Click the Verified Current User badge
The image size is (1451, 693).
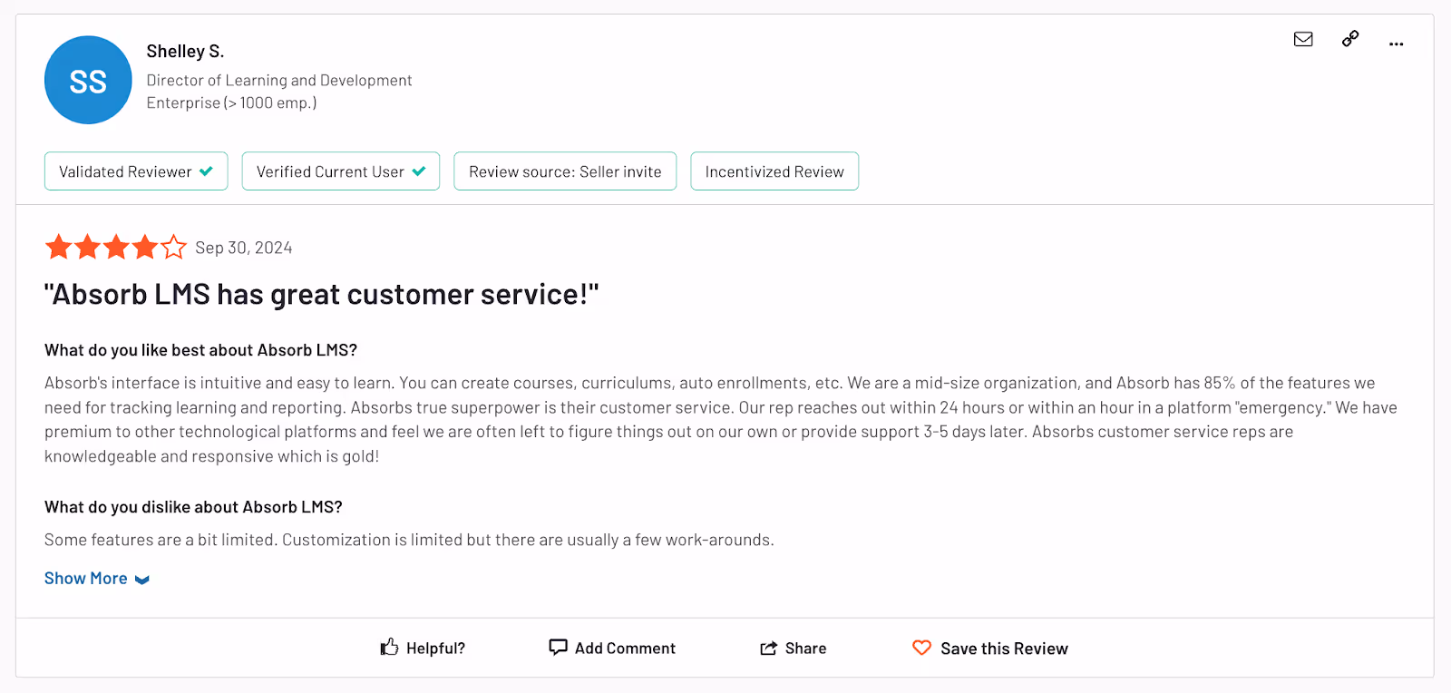pyautogui.click(x=341, y=171)
